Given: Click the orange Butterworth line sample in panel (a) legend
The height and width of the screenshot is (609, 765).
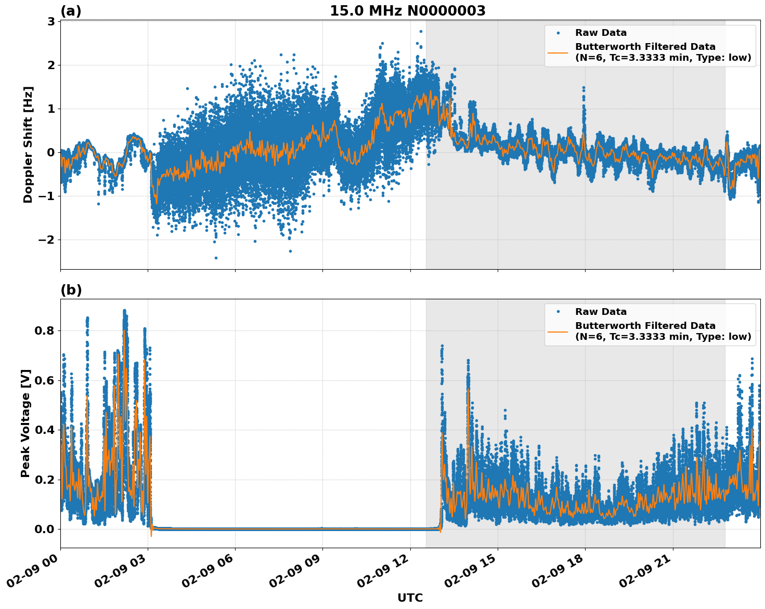Looking at the screenshot, I should 557,52.
